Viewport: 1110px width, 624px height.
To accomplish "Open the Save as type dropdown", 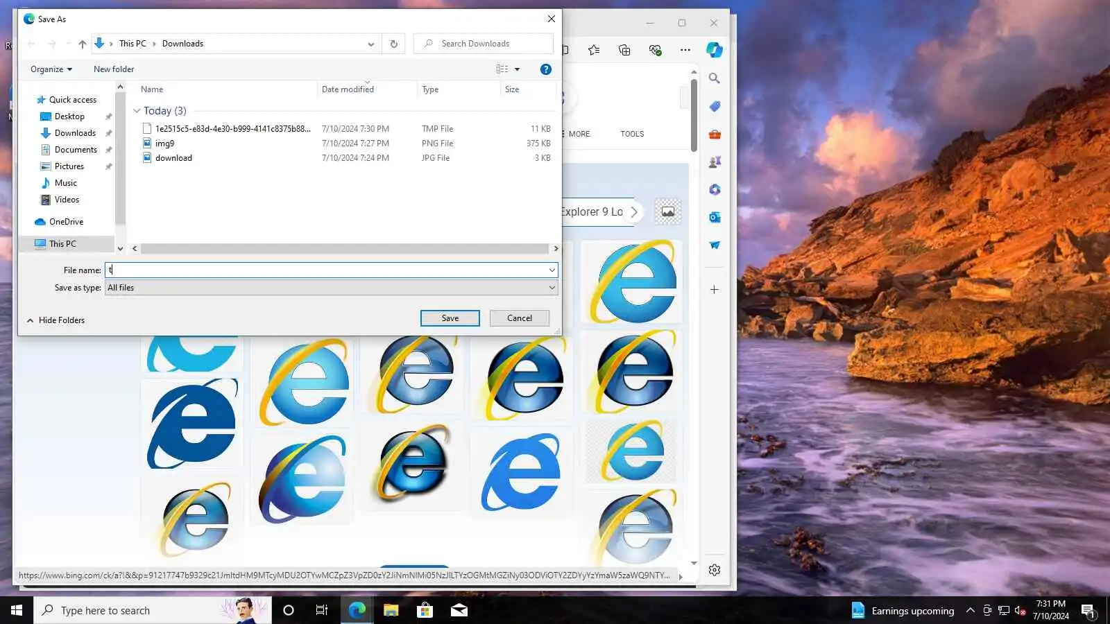I will coord(332,288).
